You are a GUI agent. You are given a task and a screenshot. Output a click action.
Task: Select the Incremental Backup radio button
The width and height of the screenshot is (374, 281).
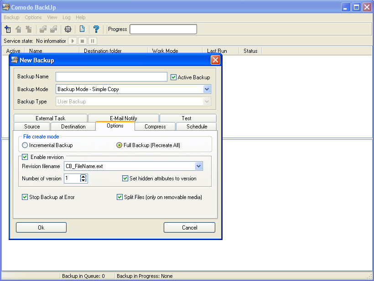25,145
